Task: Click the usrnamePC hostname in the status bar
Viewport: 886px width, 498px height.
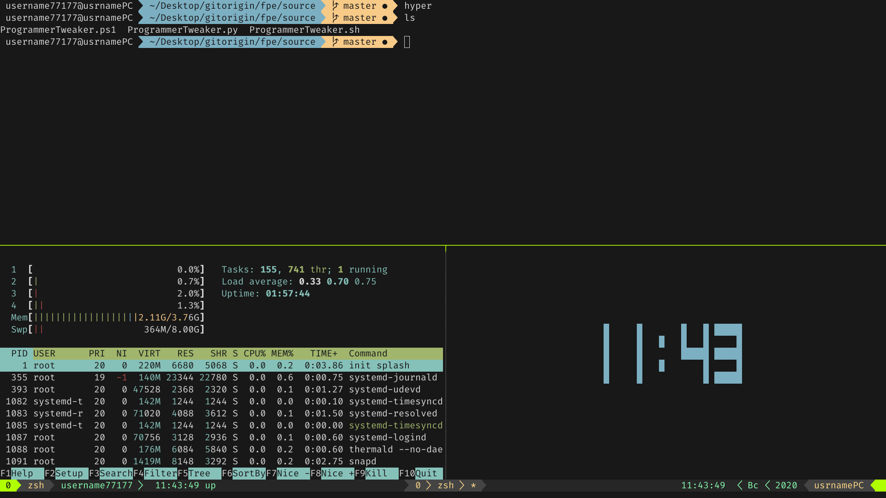Action: pos(839,486)
